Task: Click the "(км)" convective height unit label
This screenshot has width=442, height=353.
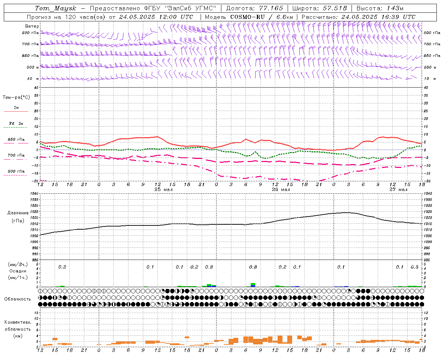Action: 18,336
